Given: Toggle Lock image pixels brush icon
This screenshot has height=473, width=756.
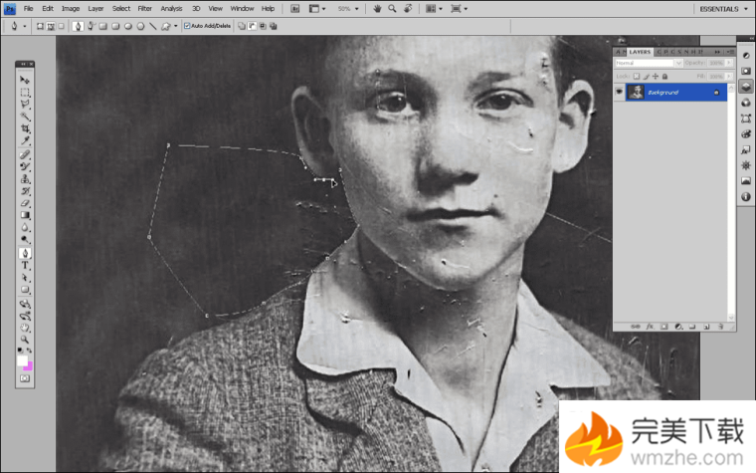Looking at the screenshot, I should (x=646, y=77).
